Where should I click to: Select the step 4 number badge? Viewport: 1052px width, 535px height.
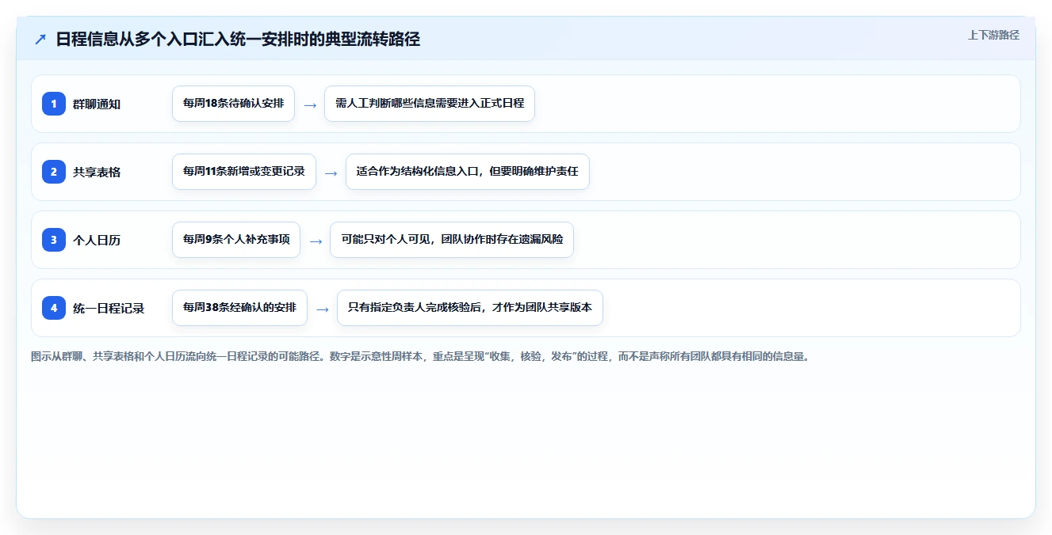(x=54, y=308)
